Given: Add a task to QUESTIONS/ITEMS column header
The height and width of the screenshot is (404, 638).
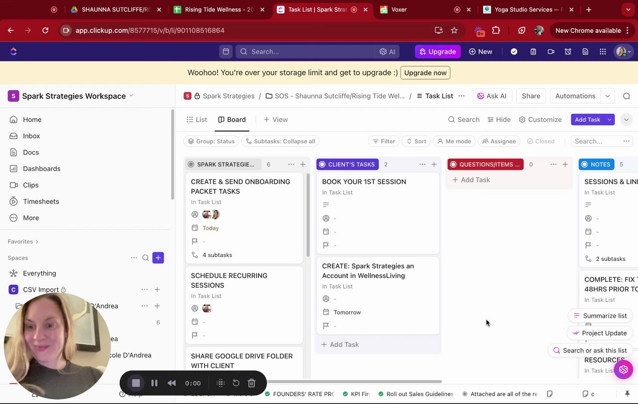Looking at the screenshot, I should 565,164.
